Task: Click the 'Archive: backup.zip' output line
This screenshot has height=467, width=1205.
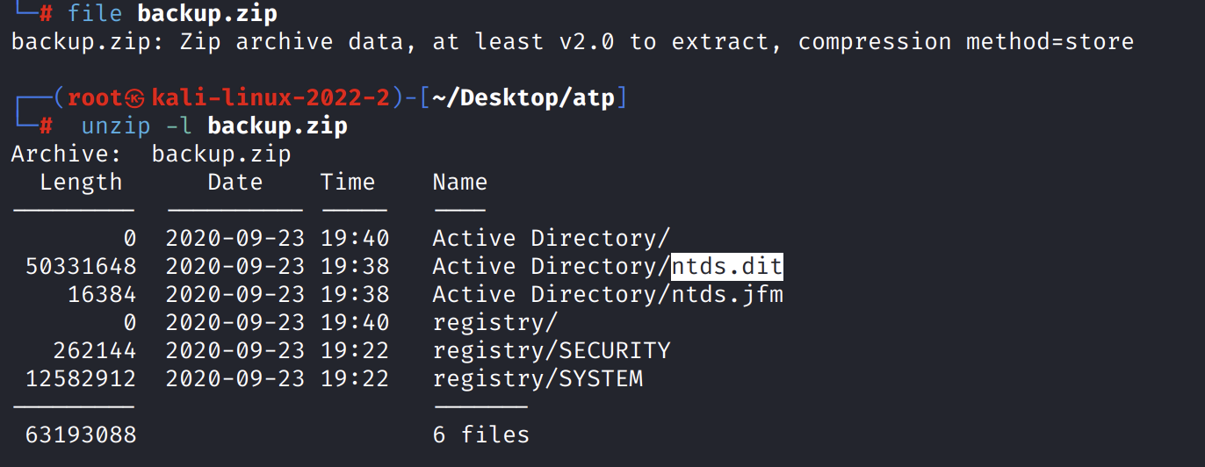Action: click(x=150, y=154)
